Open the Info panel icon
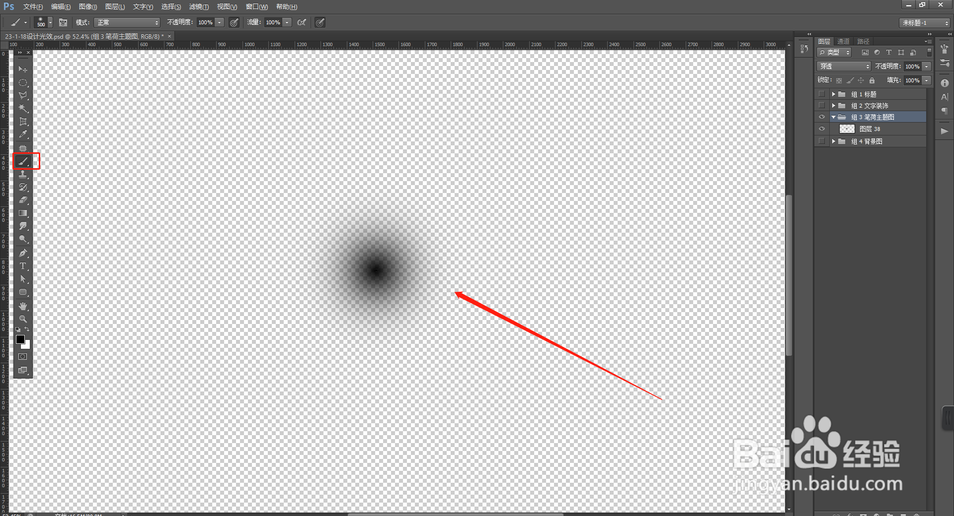The image size is (954, 516). (x=945, y=83)
